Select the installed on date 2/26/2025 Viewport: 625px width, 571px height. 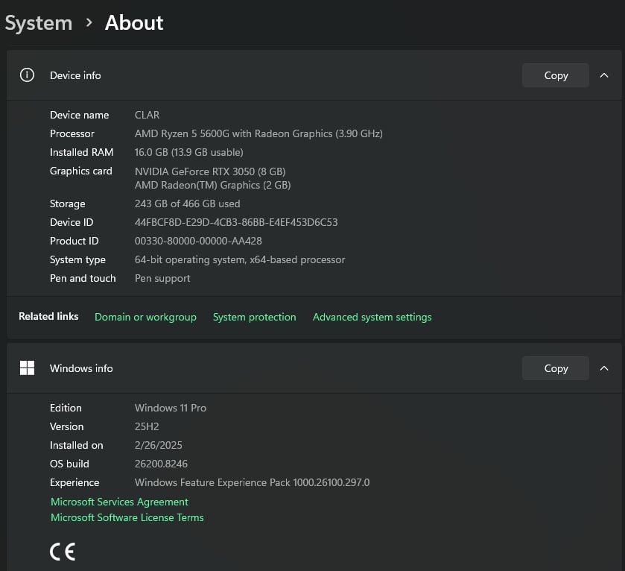point(158,445)
